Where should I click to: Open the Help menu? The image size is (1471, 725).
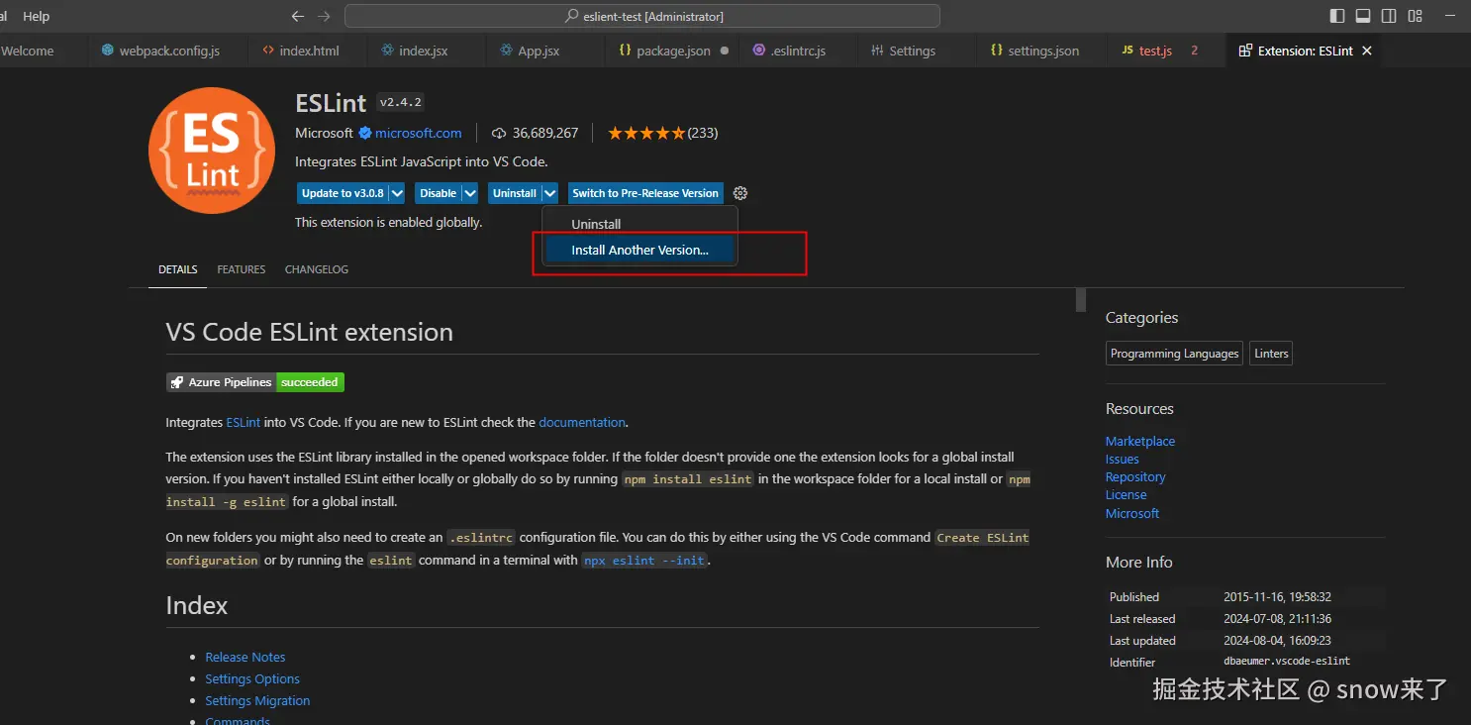coord(36,17)
